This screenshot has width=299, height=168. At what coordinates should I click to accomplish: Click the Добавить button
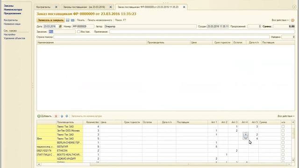pos(44,116)
